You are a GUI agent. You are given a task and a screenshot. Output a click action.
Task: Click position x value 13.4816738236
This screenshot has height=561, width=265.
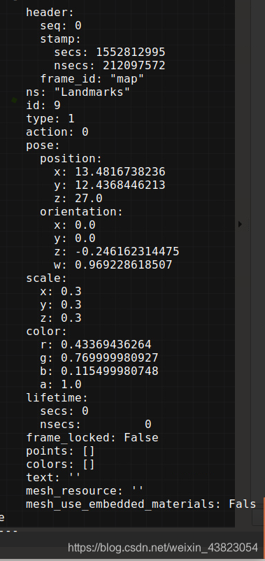(120, 172)
